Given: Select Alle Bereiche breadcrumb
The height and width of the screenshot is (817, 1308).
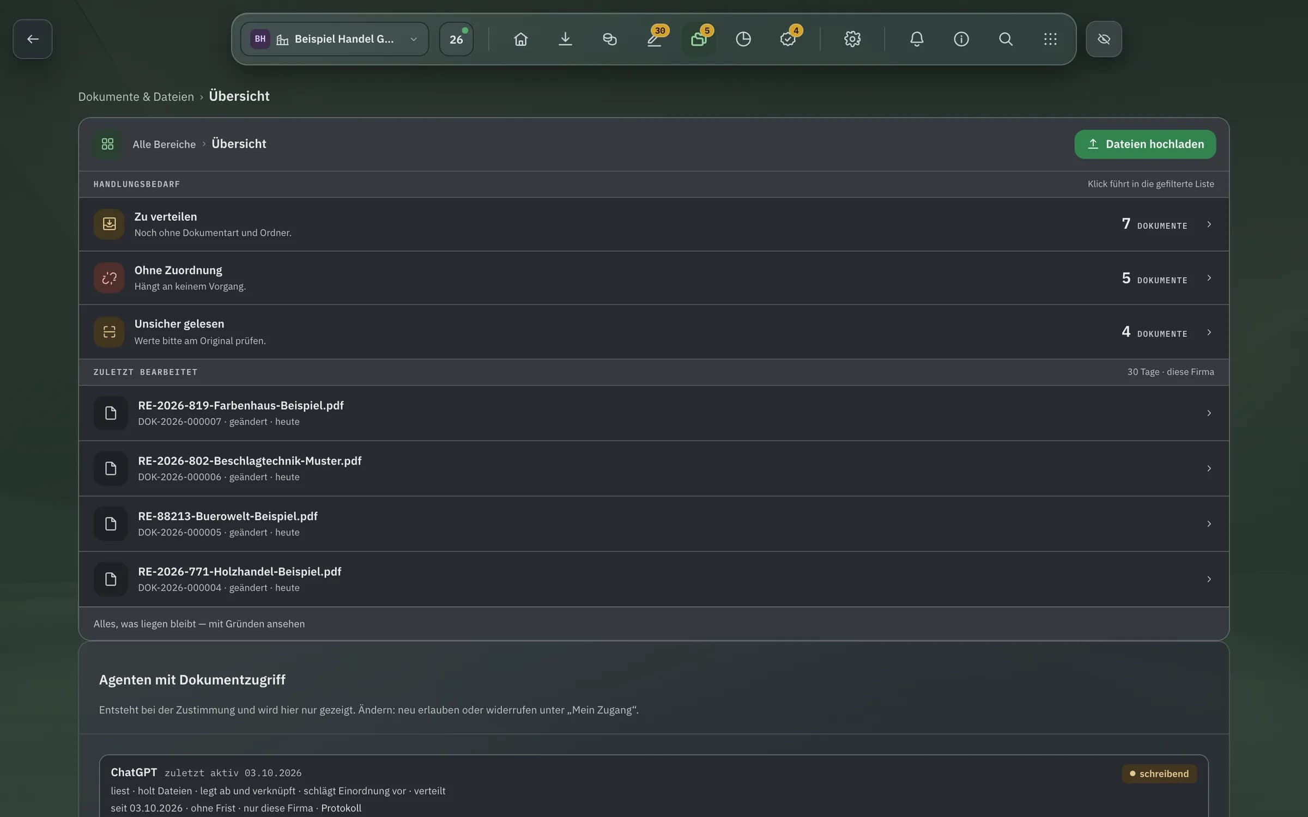Looking at the screenshot, I should (x=164, y=144).
